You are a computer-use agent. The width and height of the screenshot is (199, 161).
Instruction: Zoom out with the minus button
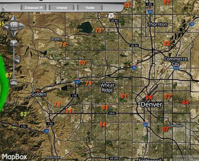click(13, 82)
